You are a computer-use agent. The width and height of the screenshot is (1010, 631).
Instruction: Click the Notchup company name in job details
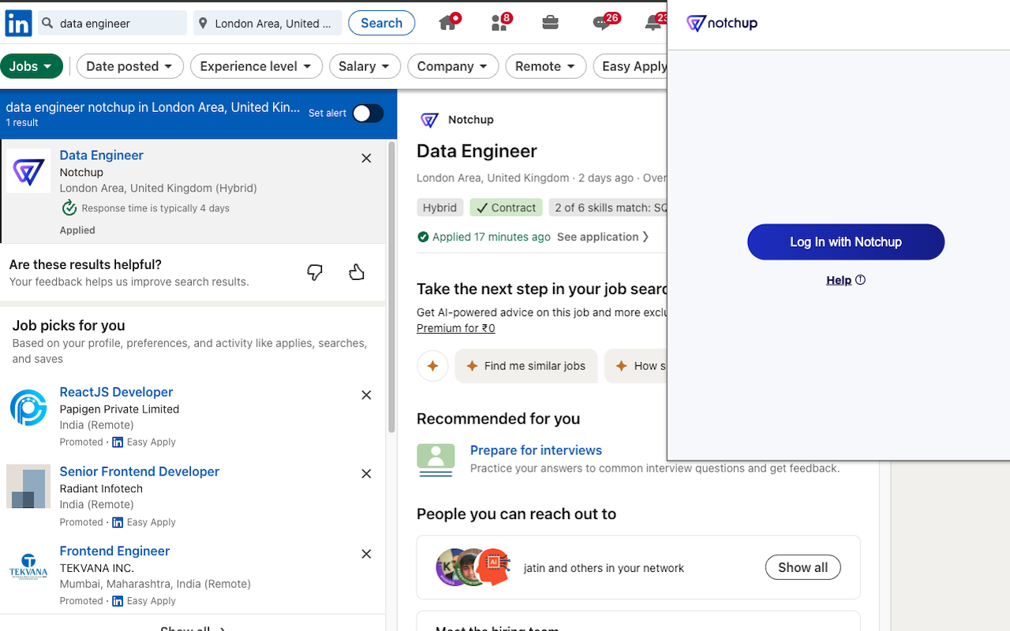pos(471,120)
